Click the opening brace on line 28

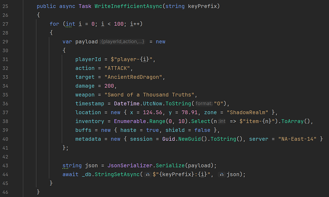(x=51, y=33)
